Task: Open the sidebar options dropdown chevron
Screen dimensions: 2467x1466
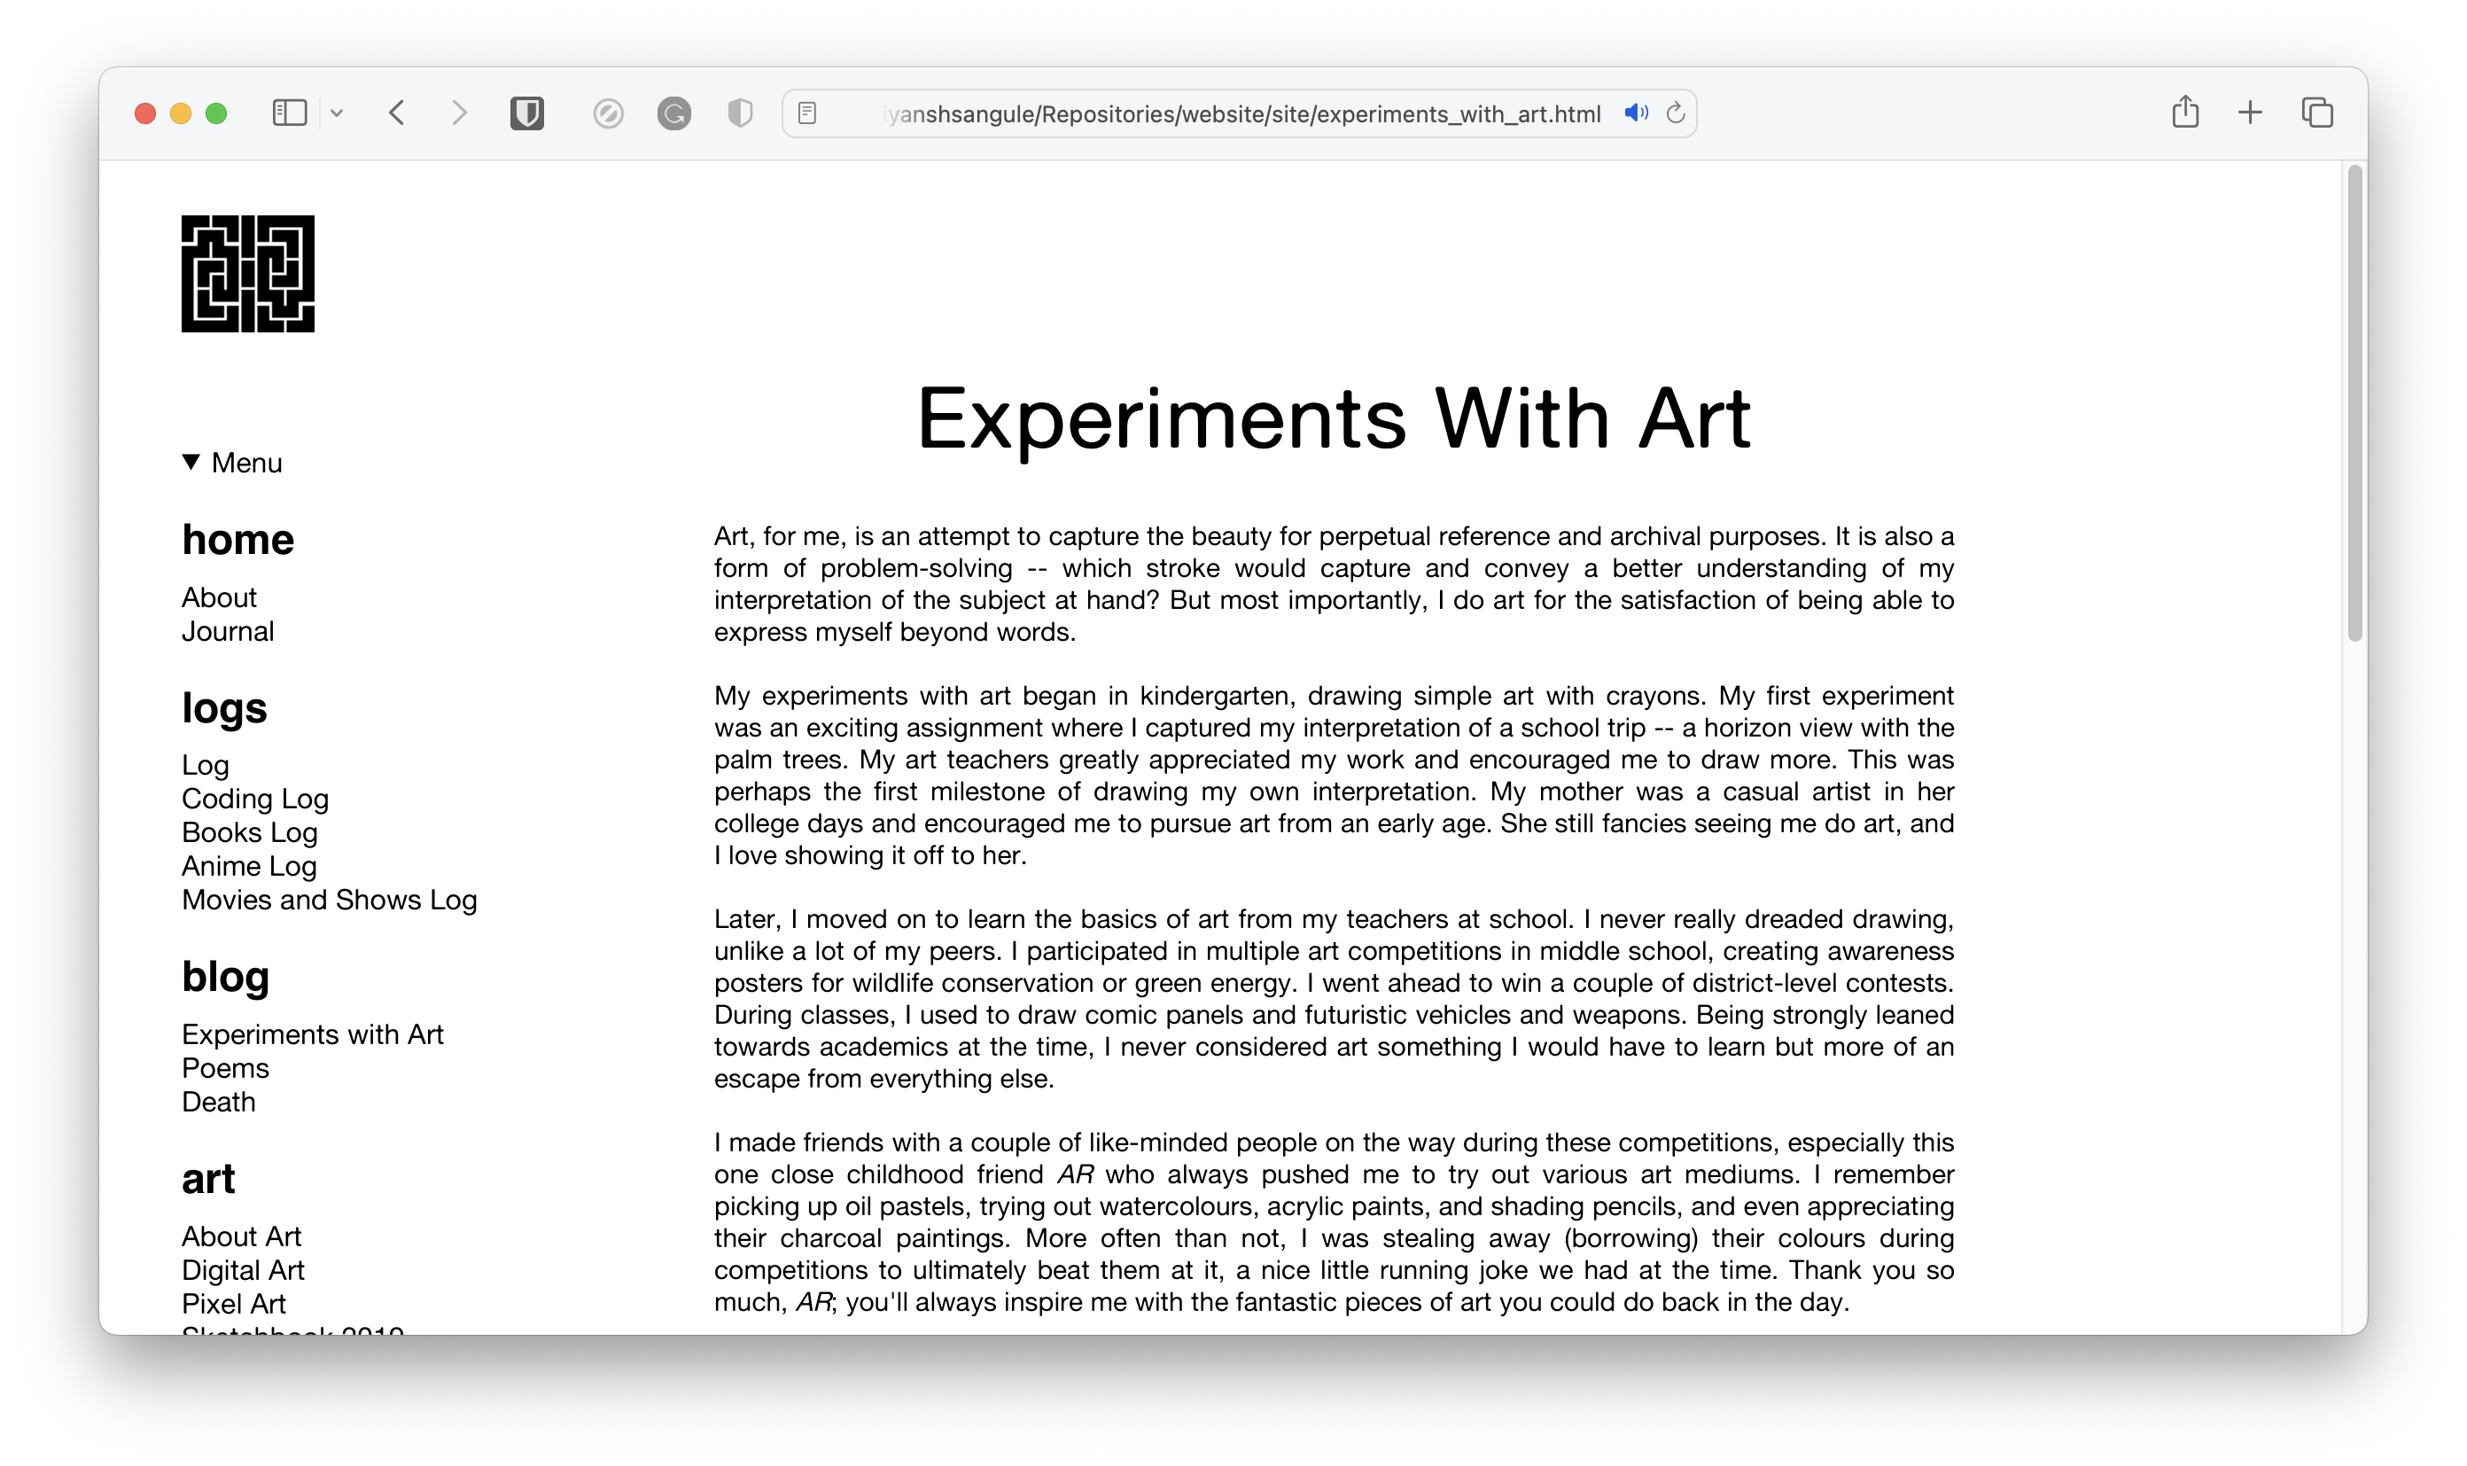Action: point(337,113)
